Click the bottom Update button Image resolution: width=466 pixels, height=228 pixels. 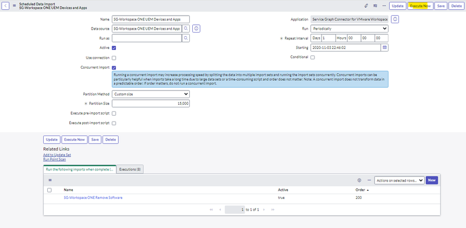tap(52, 140)
